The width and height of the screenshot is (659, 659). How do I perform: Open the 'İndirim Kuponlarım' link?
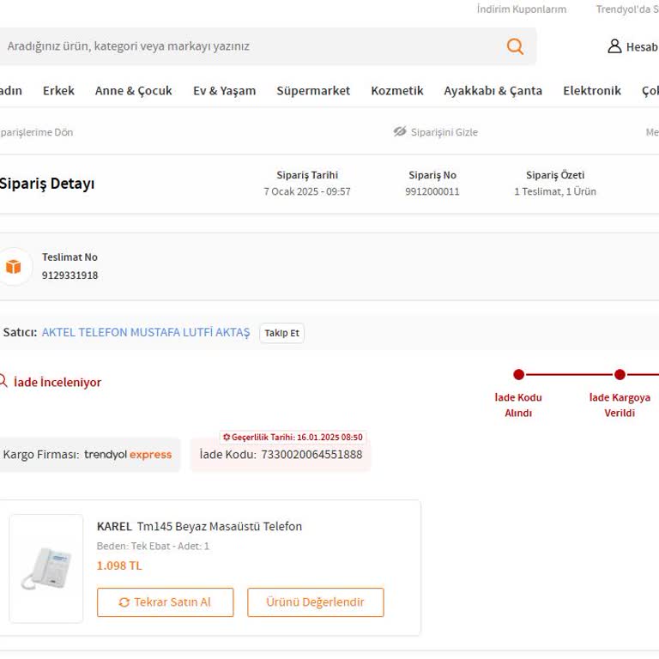tap(522, 9)
